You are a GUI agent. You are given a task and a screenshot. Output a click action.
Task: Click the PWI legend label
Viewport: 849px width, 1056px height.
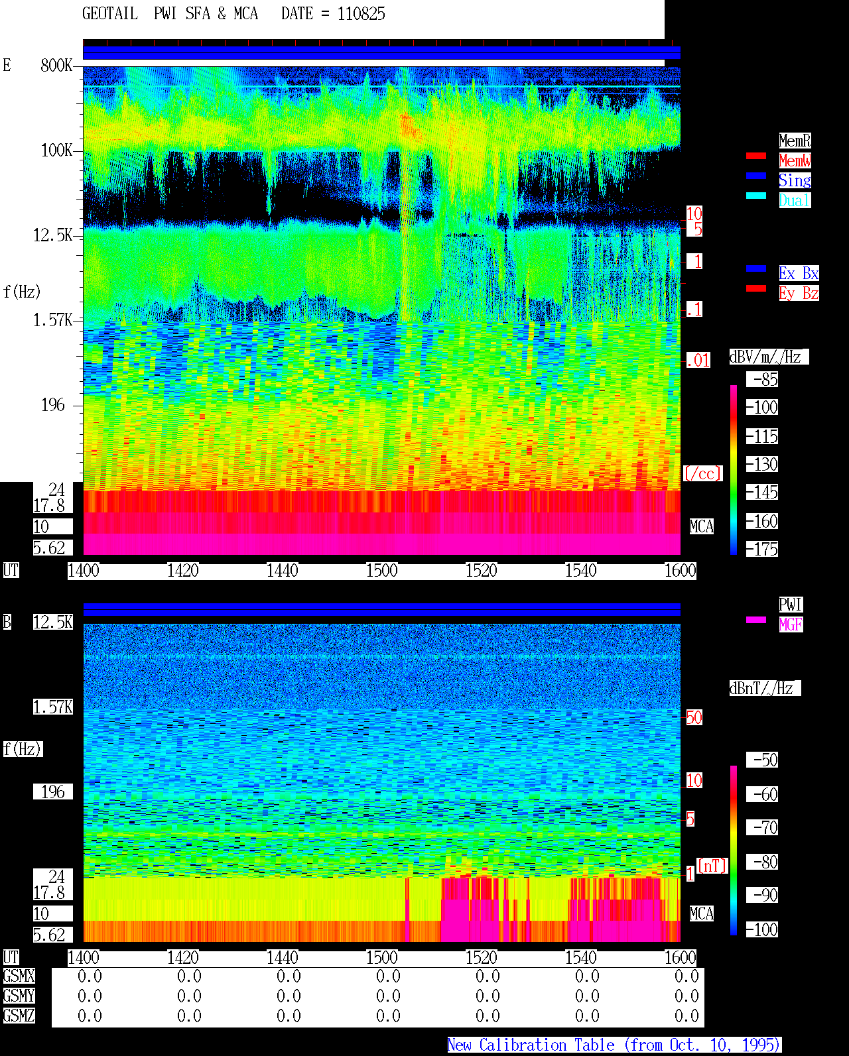tap(791, 605)
